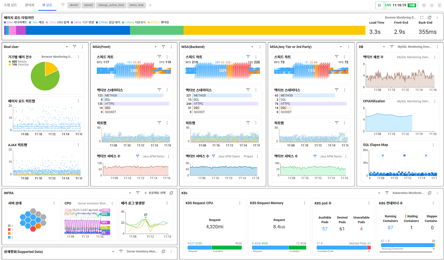Add a new preset with the plus icon
The width and height of the screenshot is (444, 260).
pyautogui.click(x=150, y=5)
